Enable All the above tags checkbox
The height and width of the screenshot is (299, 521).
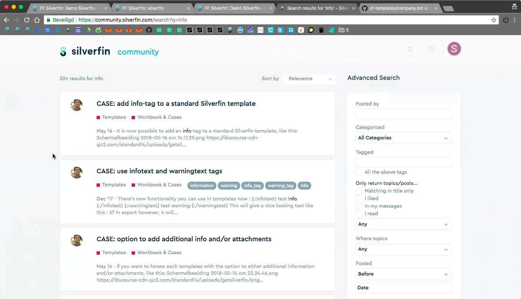click(x=359, y=172)
